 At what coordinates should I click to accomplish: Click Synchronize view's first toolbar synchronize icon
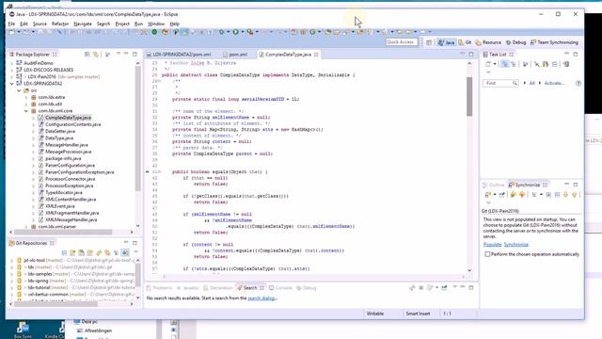(487, 195)
